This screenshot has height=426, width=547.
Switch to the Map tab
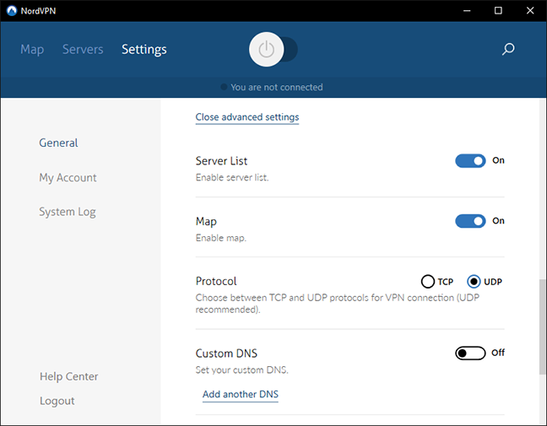click(x=32, y=49)
